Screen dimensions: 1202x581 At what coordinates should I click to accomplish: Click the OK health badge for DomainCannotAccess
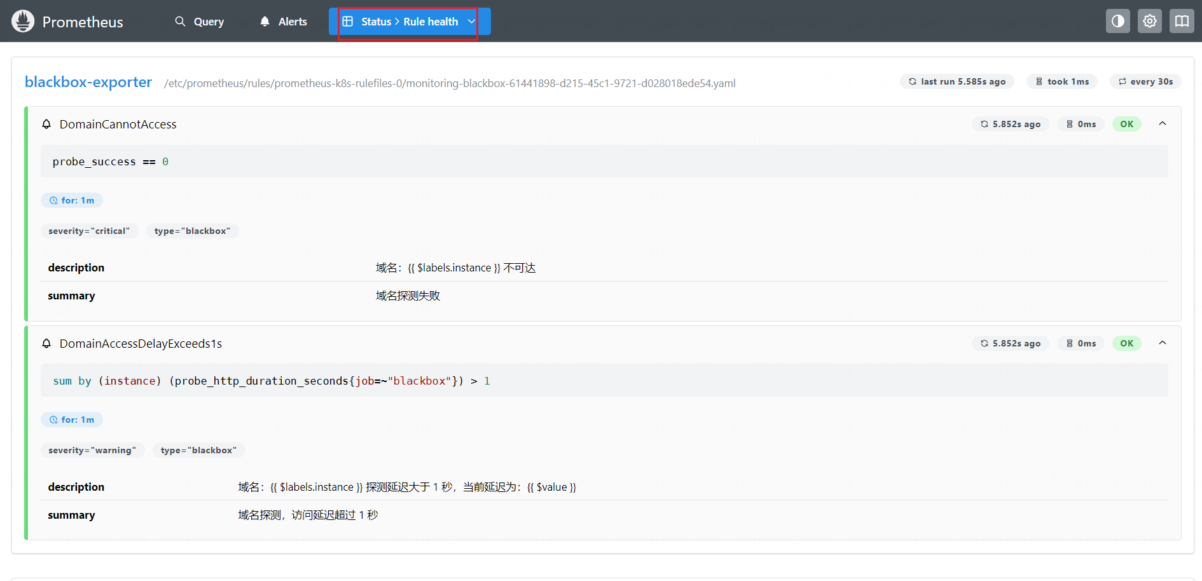pos(1126,124)
